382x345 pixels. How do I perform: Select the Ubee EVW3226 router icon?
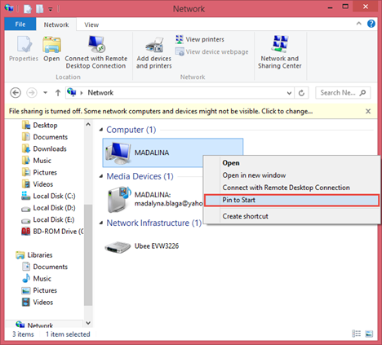118,246
